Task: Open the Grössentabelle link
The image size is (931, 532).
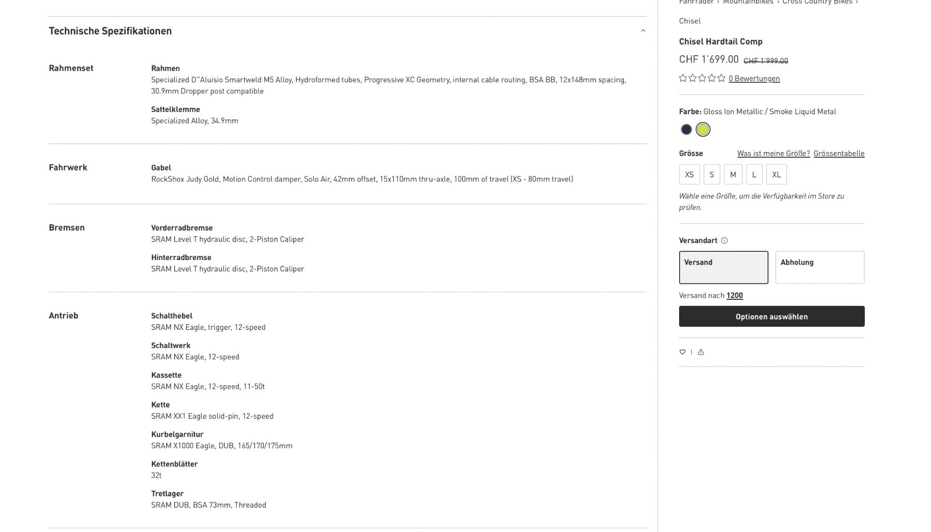Action: (x=839, y=154)
